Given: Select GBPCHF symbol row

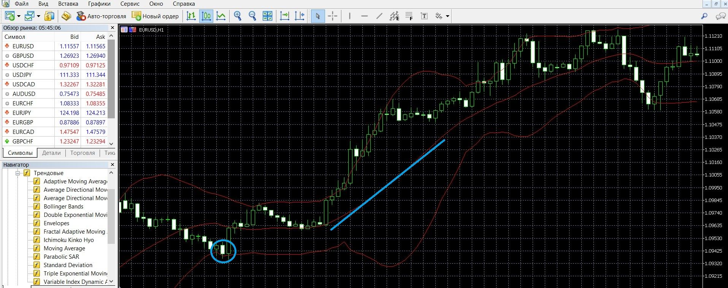Looking at the screenshot, I should [x=55, y=141].
